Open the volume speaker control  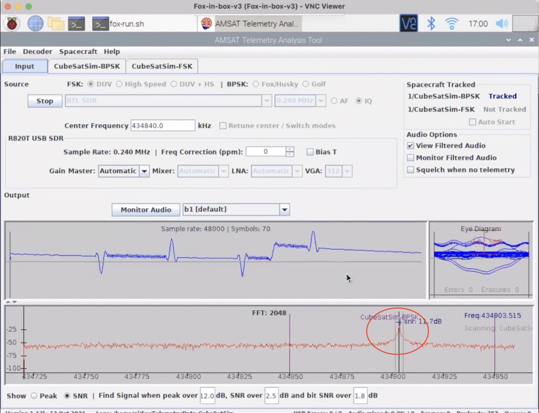tap(502, 24)
